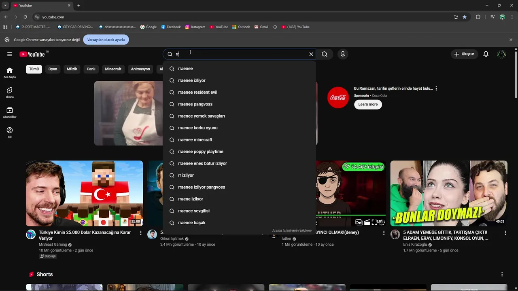
Task: Open the Gmail bookmark
Action: [261, 27]
